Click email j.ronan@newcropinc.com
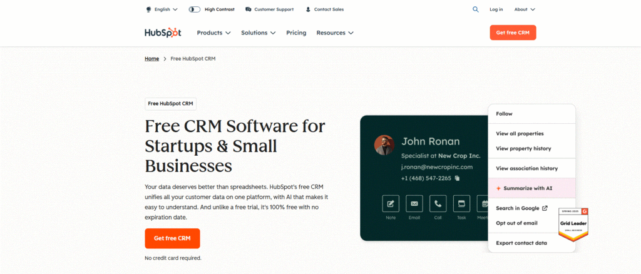641x274 pixels. click(437, 167)
